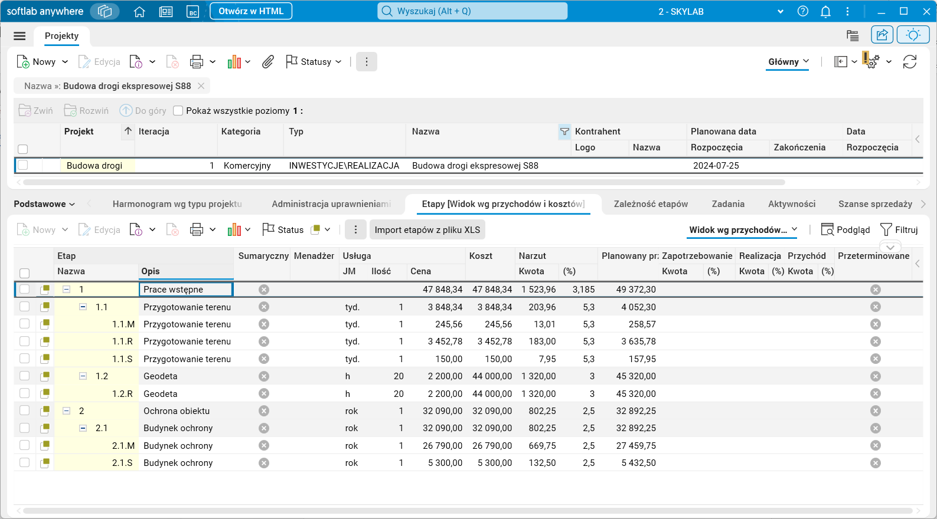The image size is (937, 519).
Task: Click the share icon in top right
Action: [882, 35]
